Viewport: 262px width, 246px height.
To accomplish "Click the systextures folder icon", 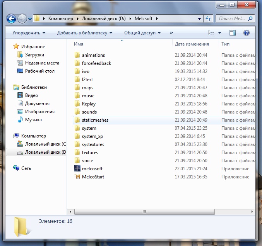I will pyautogui.click(x=77, y=144).
